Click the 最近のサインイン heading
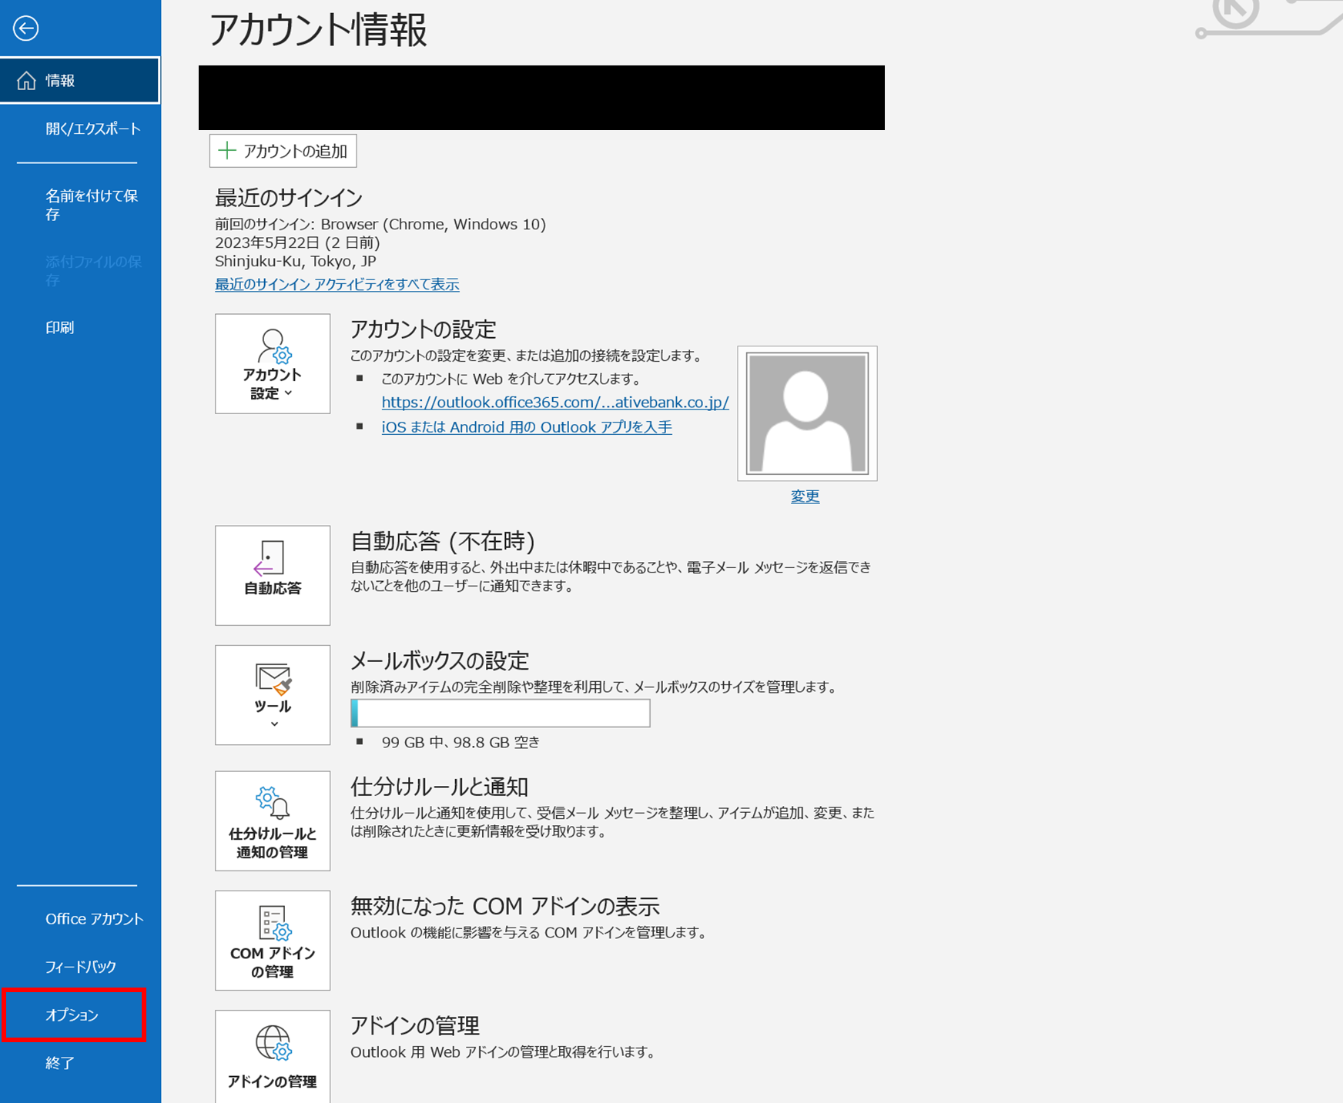Image resolution: width=1343 pixels, height=1103 pixels. pos(289,198)
